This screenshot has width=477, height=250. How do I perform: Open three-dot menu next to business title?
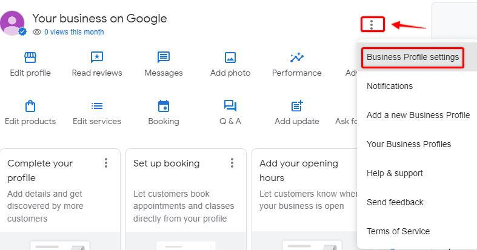coord(372,24)
